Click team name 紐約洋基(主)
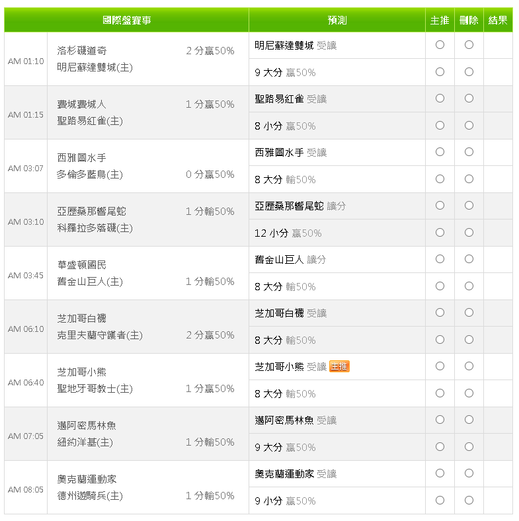The height and width of the screenshot is (521, 519). [85, 442]
